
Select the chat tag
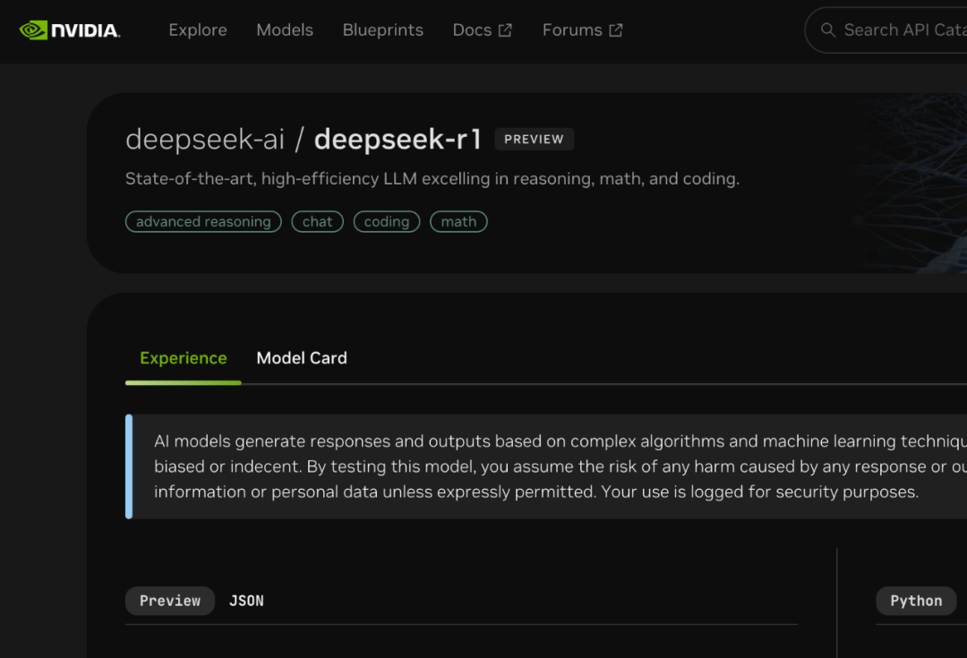coord(318,222)
